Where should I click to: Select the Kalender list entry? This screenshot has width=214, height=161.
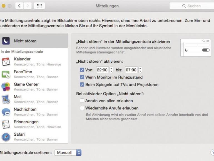(34, 62)
